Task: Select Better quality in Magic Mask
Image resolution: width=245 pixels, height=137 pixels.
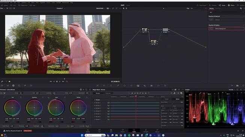Action: click(x=178, y=99)
